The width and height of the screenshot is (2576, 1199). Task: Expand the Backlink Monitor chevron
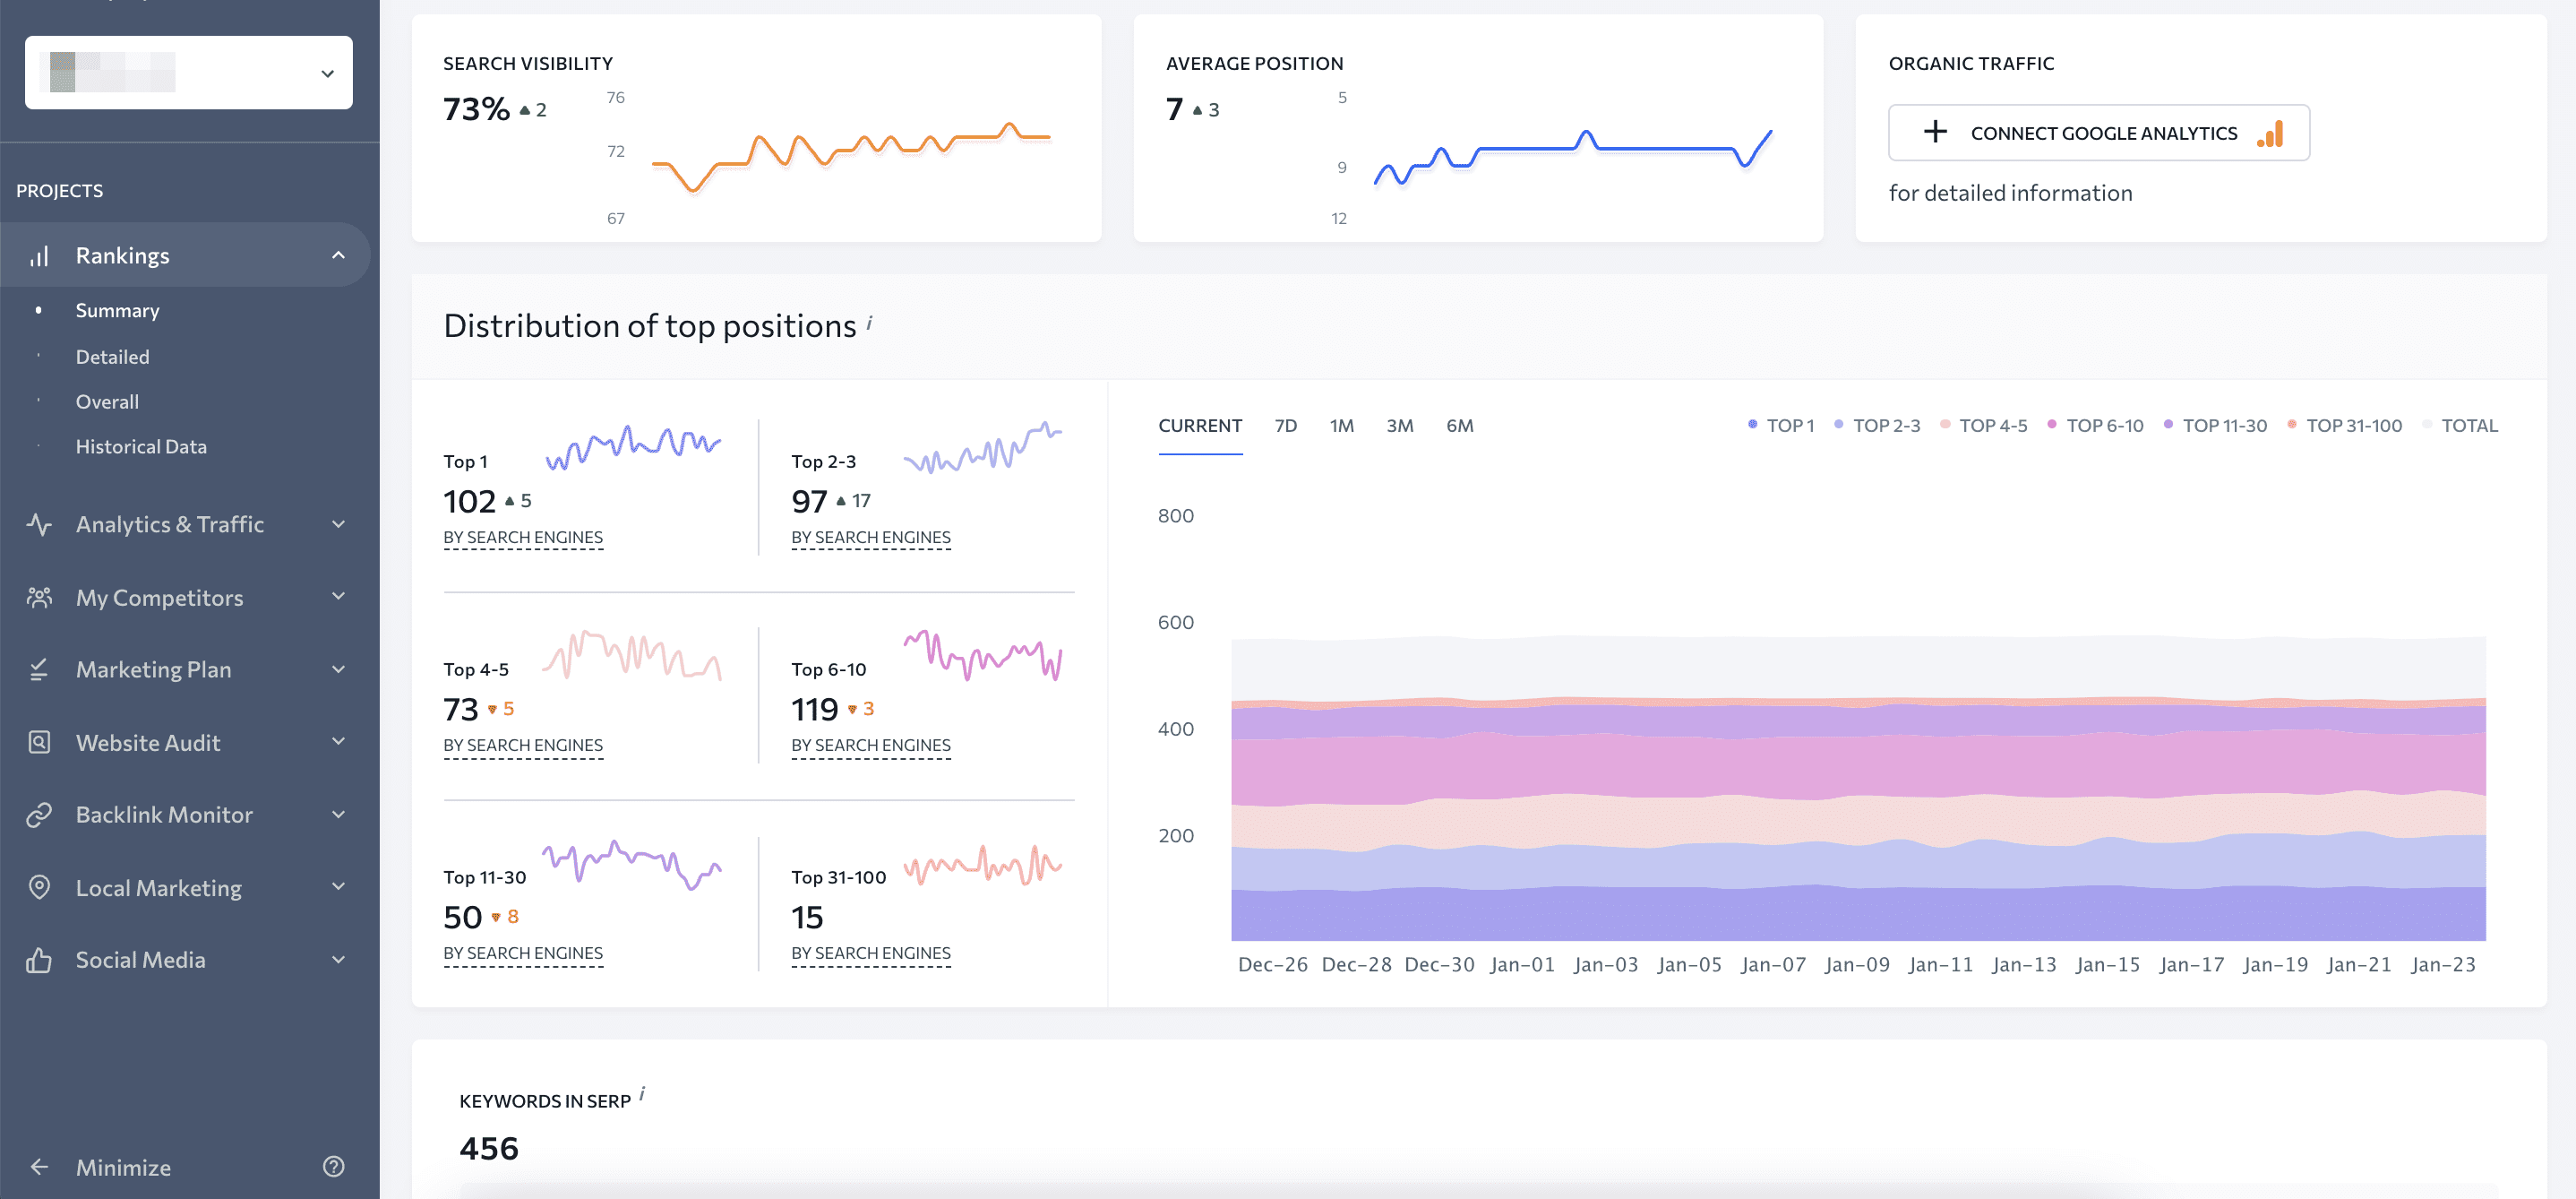click(x=338, y=815)
